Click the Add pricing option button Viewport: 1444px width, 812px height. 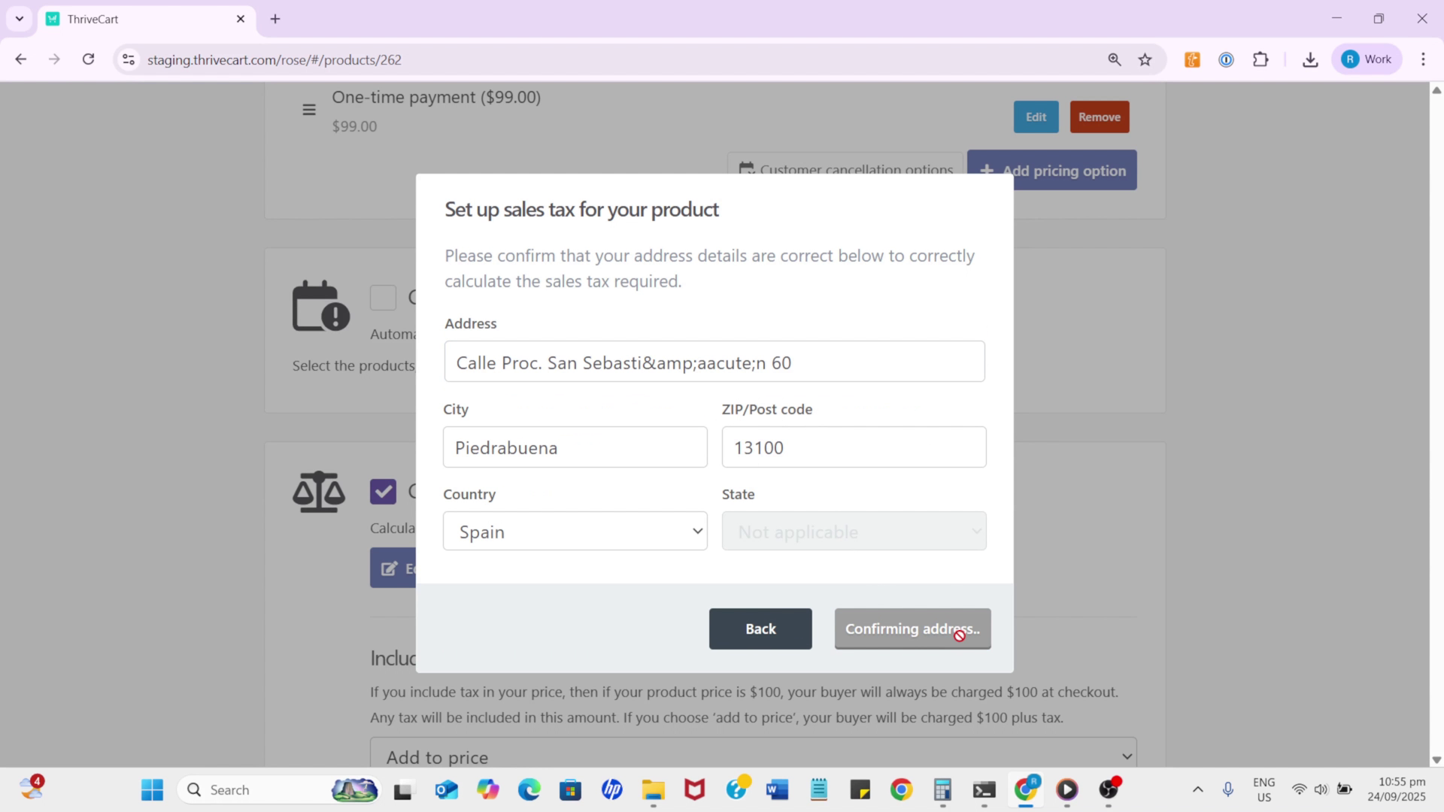click(x=1053, y=170)
